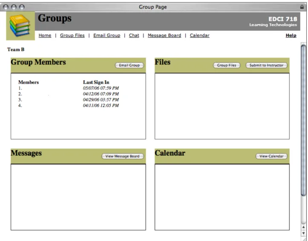308x241 pixels.
Task: Visit the Message Board link
Action: click(x=164, y=35)
